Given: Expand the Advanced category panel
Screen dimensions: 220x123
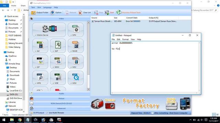Looking at the screenshot, I should tap(59, 108).
